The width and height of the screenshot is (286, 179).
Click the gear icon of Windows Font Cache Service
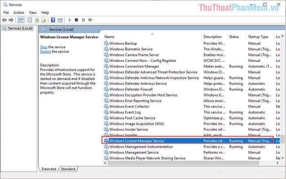(x=106, y=118)
